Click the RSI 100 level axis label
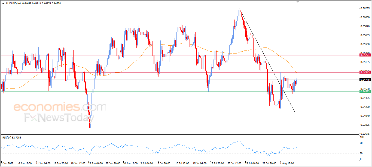The width and height of the screenshot is (372, 167). pyautogui.click(x=362, y=137)
